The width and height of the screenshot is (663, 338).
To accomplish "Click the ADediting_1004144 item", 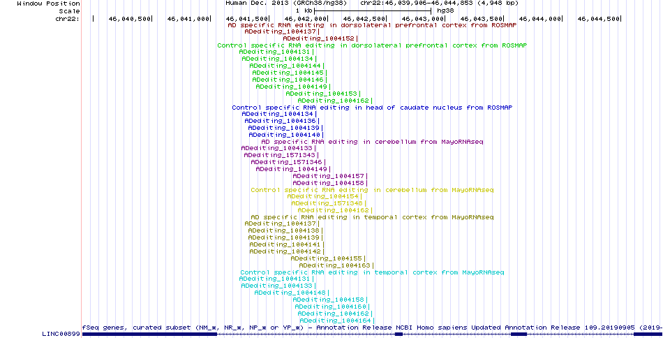I will click(x=287, y=66).
